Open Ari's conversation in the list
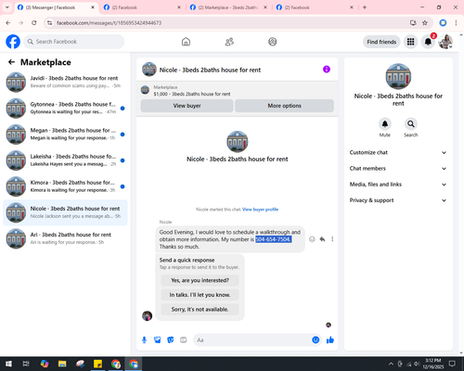 point(65,238)
